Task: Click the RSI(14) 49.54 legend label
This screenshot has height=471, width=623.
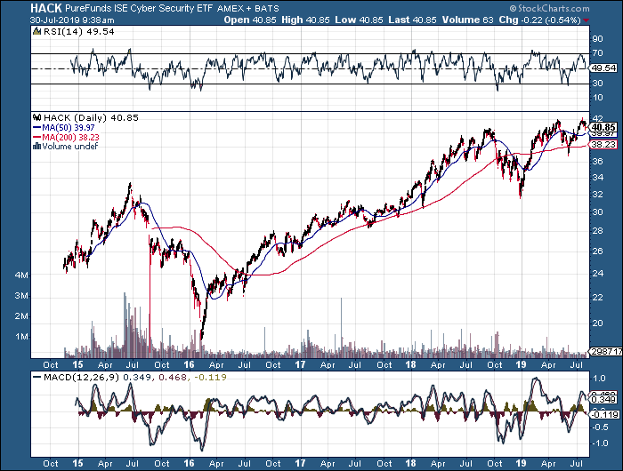Action: coord(78,32)
